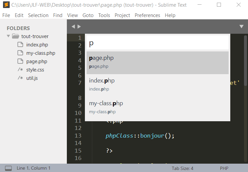Click line number 16 in gutter

coord(78,158)
